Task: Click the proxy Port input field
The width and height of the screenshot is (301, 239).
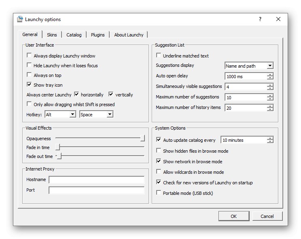Action: coord(97,190)
